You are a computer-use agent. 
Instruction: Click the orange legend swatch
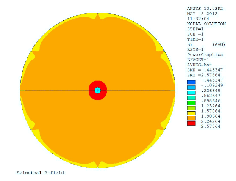(191, 118)
